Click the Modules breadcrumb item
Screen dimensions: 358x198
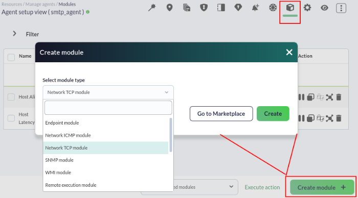67,4
